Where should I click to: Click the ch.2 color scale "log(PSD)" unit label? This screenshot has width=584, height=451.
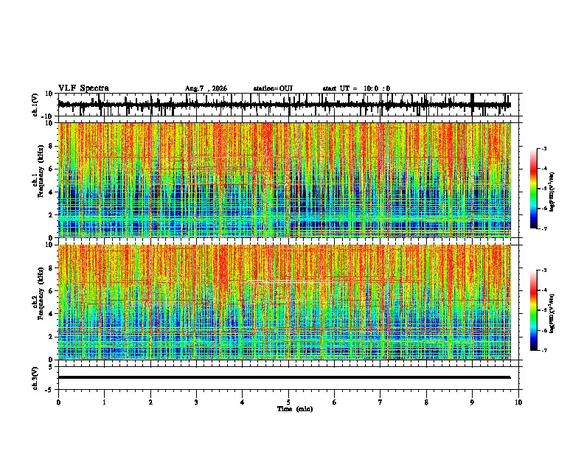tap(552, 313)
